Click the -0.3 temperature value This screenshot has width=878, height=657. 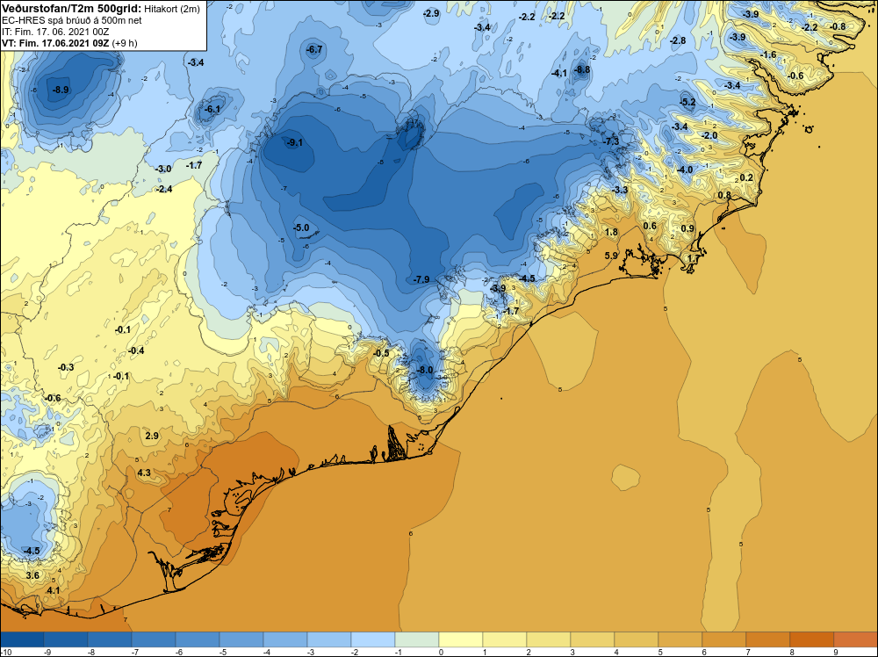point(66,367)
